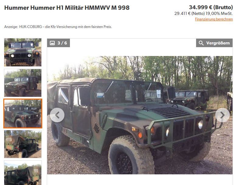
Task: Select the fifth thumbnail at the bottom
Action: [23, 173]
